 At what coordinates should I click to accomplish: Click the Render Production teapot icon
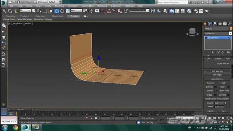click(x=207, y=11)
